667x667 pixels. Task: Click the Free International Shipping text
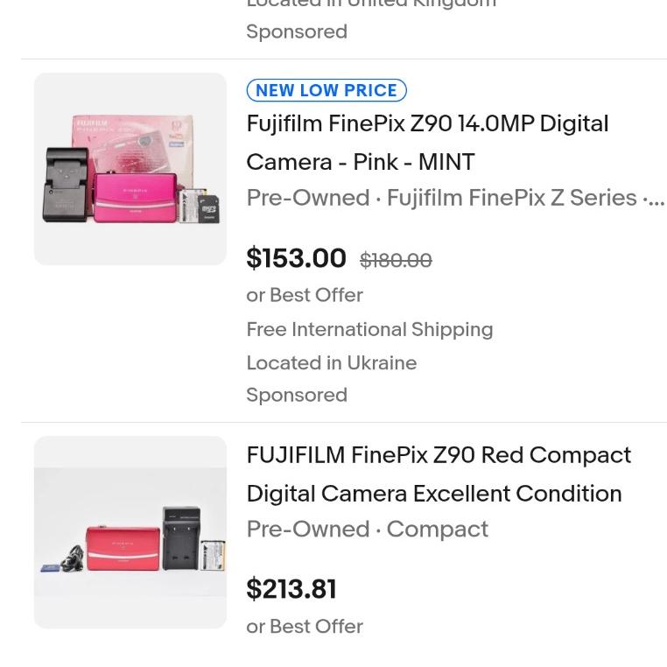[x=369, y=329]
